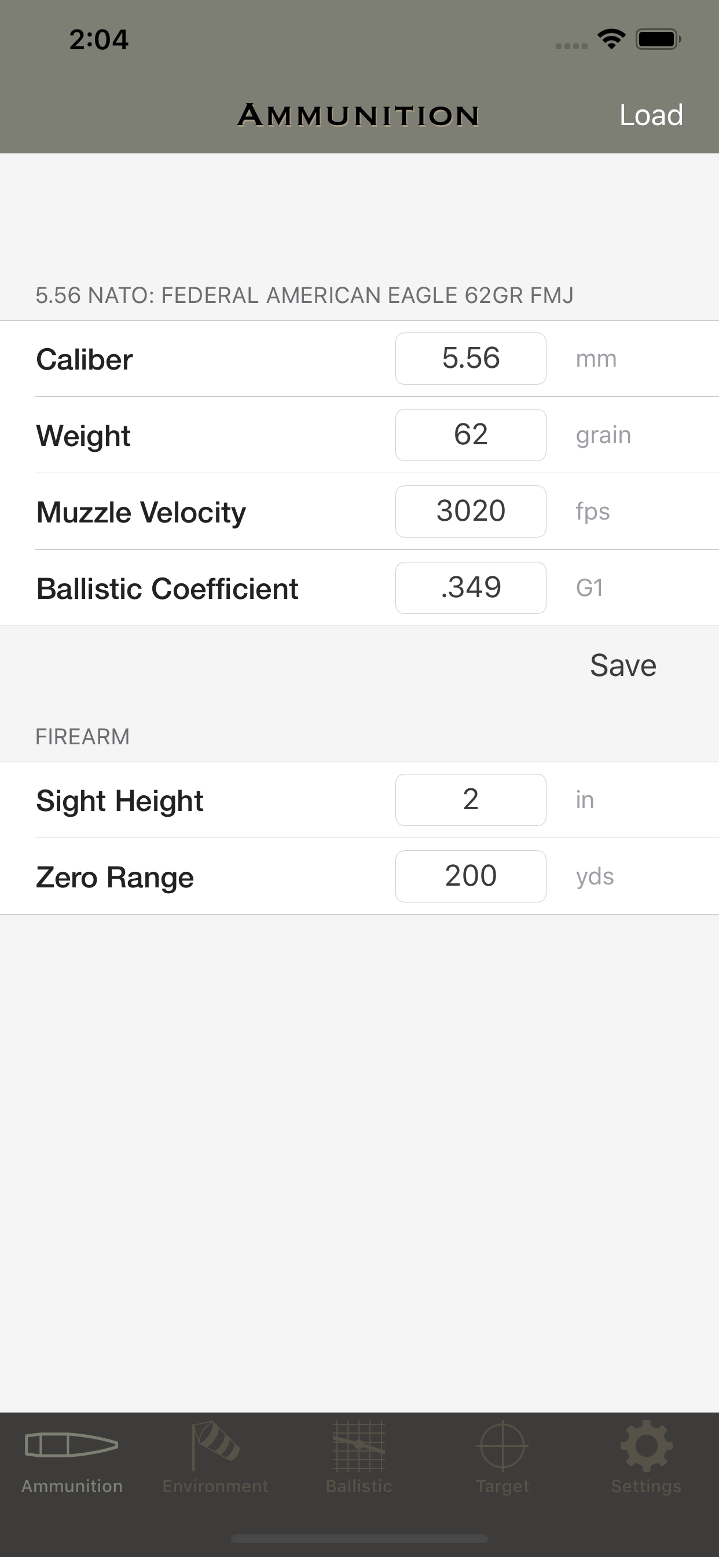Tap the mm caliber unit label
The width and height of the screenshot is (719, 1557).
pos(596,359)
